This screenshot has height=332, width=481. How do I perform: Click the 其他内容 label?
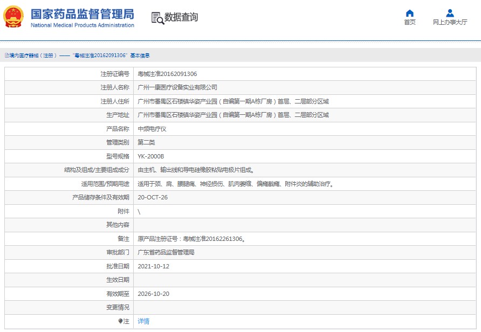coord(118,225)
